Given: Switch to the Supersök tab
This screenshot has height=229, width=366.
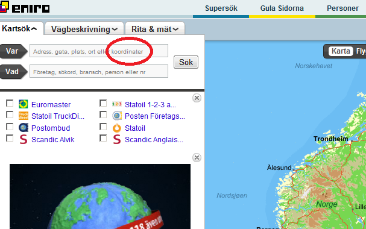Looking at the screenshot, I should [x=221, y=8].
